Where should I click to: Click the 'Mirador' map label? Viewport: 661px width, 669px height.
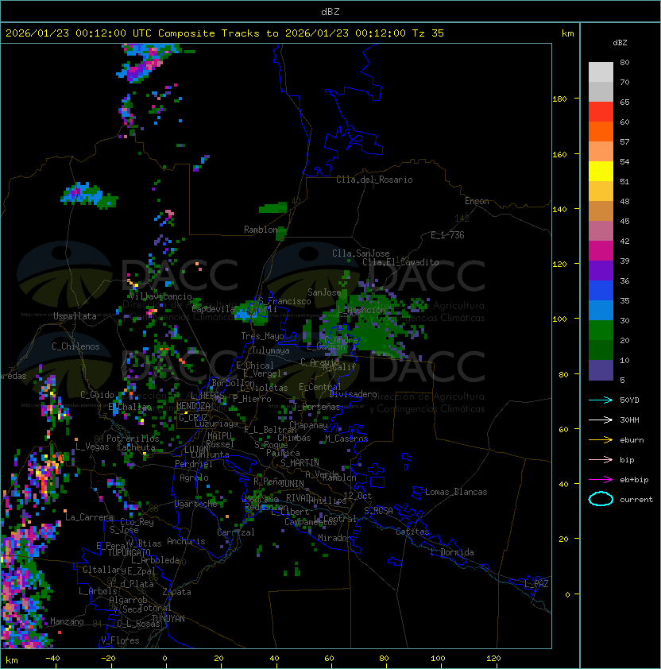334,538
